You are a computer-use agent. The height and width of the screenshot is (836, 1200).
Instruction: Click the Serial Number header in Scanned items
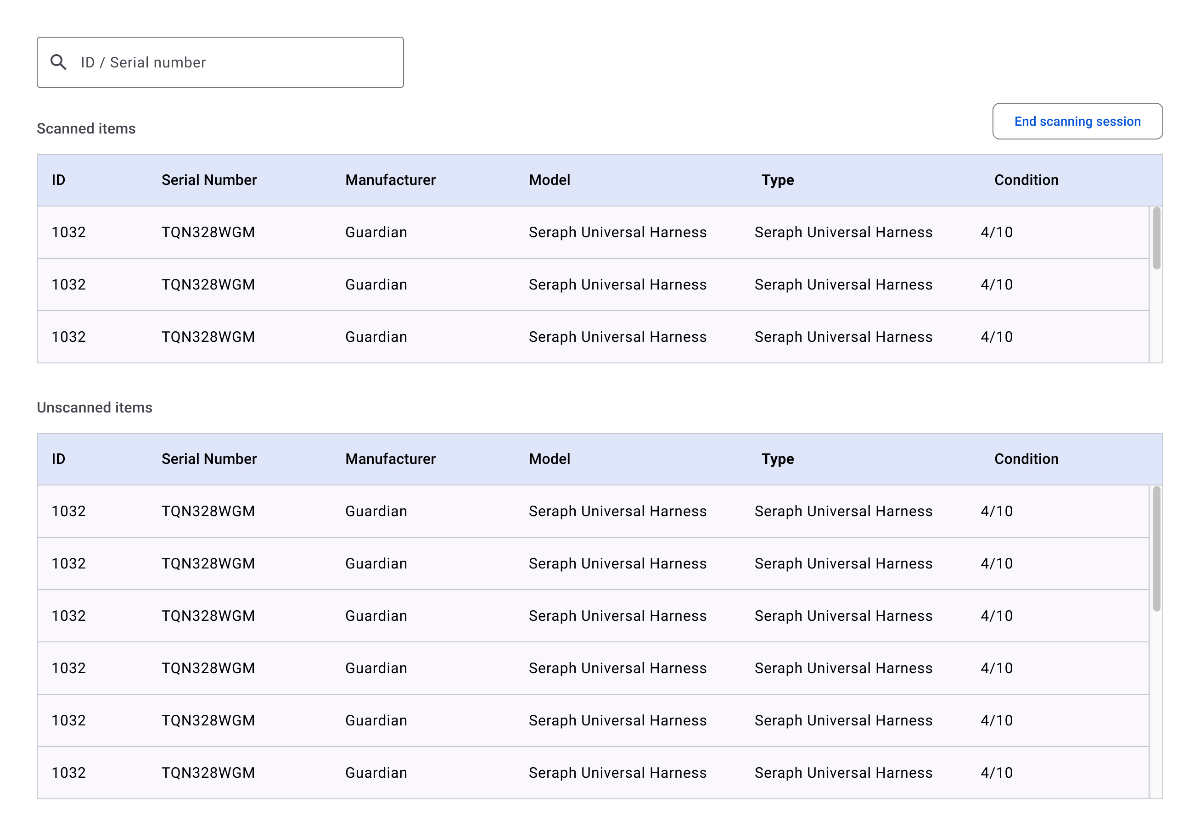coord(209,180)
